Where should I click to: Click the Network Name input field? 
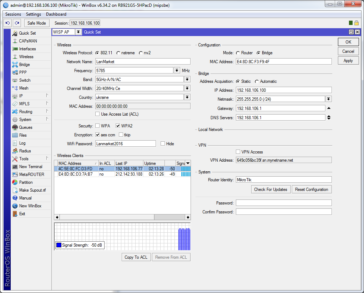click(x=143, y=62)
